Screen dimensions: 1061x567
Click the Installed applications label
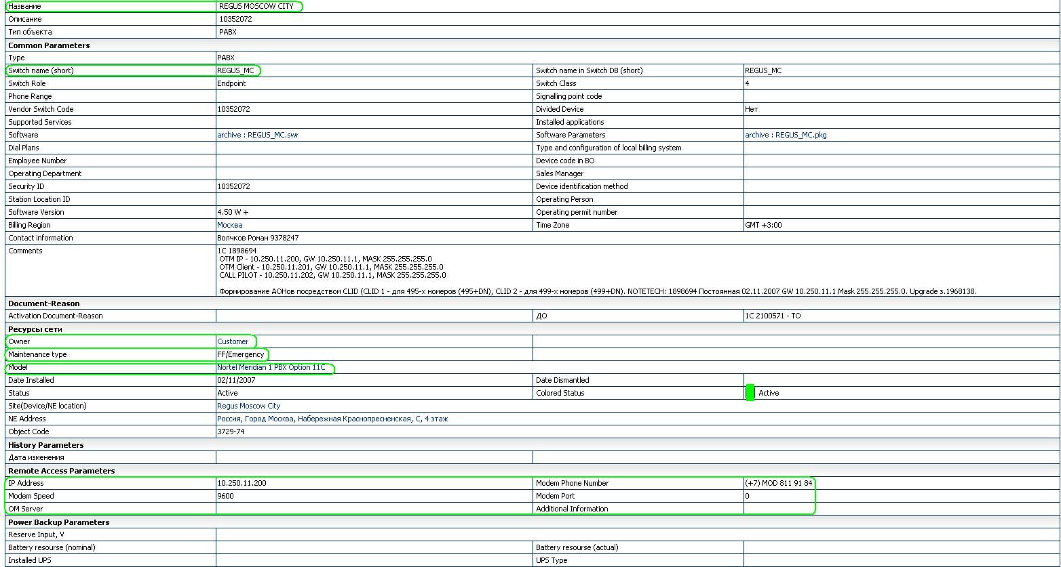570,122
